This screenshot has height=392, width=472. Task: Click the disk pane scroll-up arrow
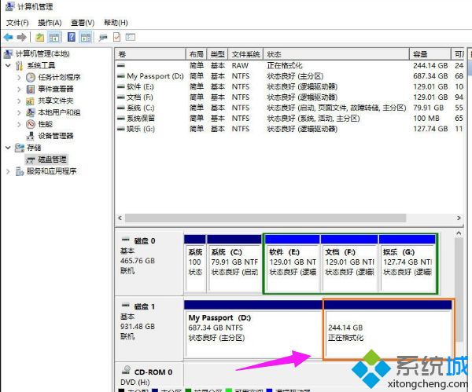(459, 233)
